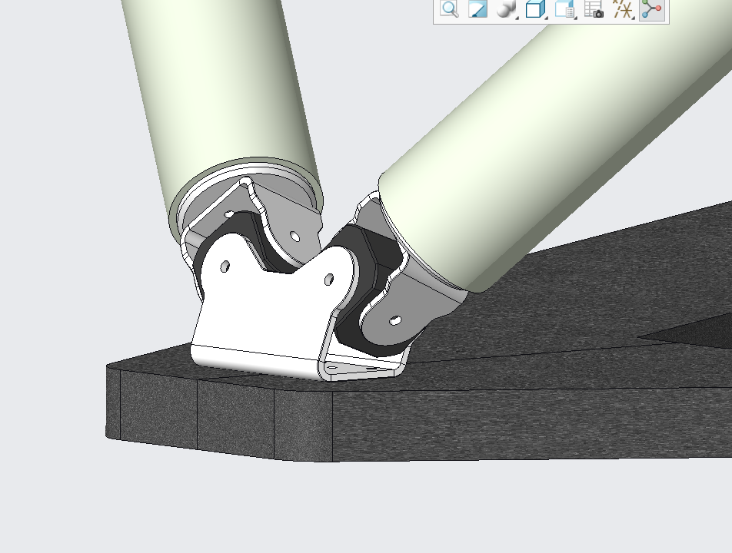Viewport: 732px width, 553px height.
Task: Open the Saved Orientations cube icon
Action: pos(535,9)
